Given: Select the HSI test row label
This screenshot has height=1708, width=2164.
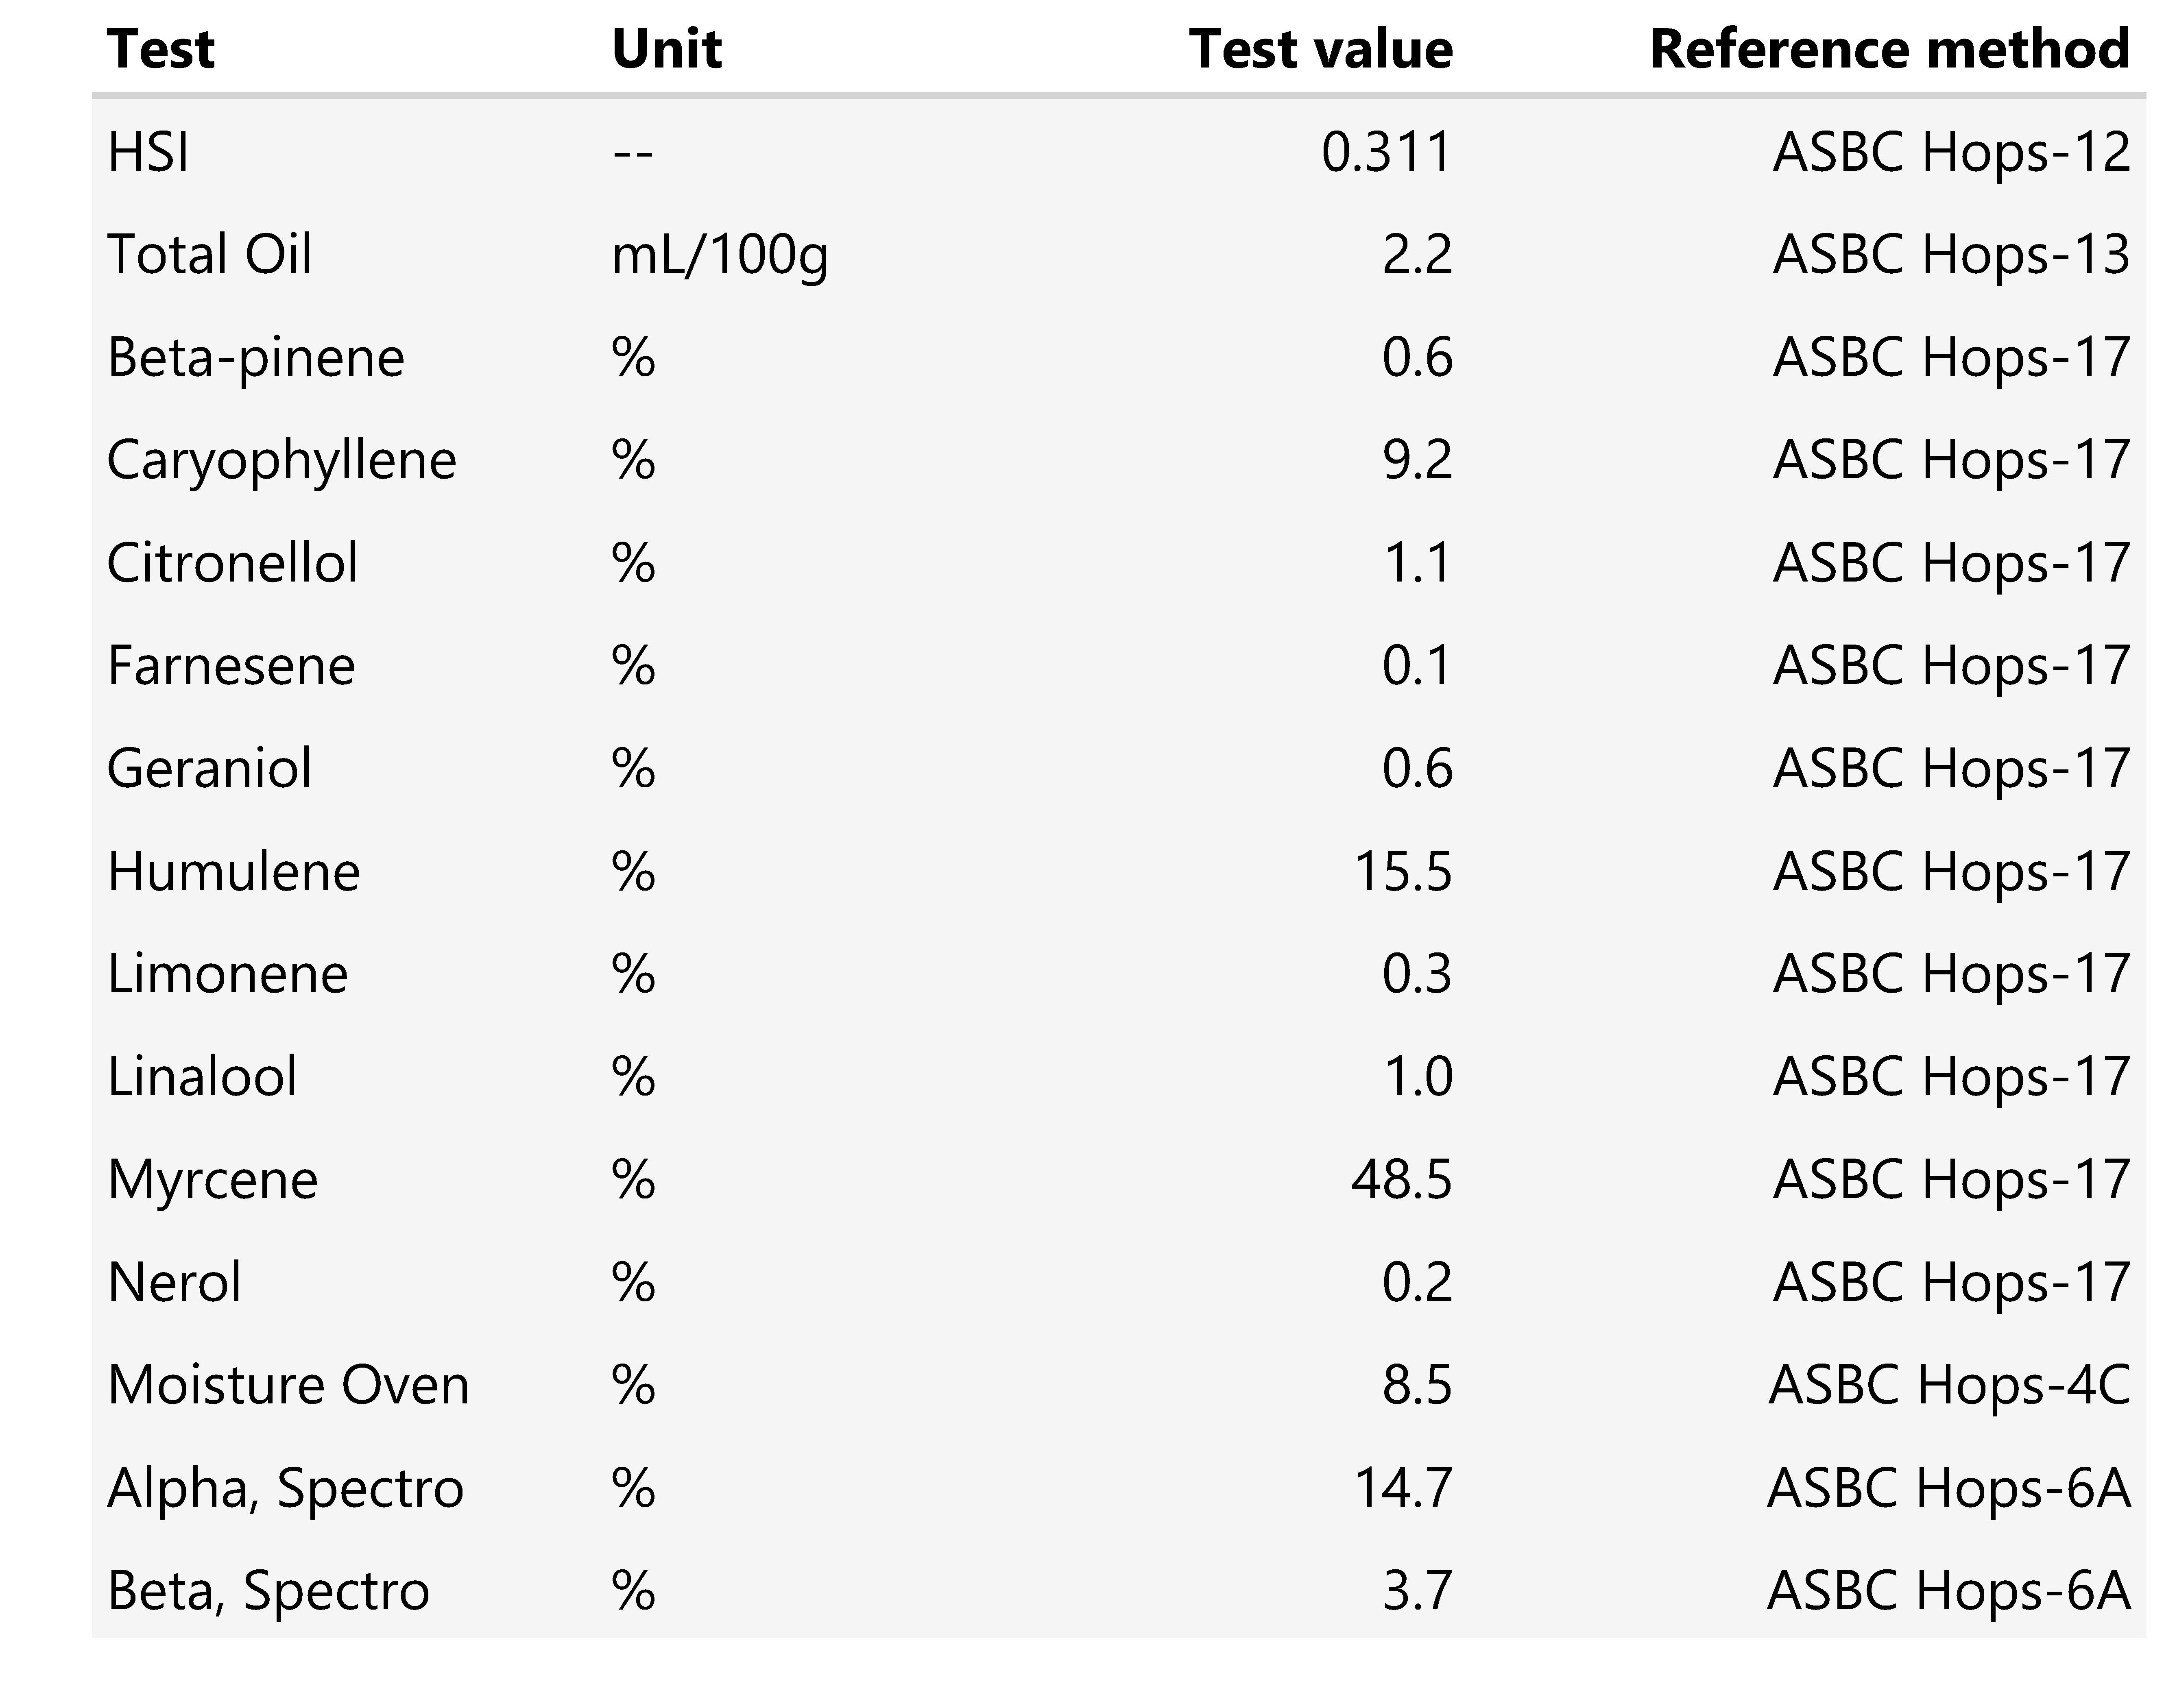Looking at the screenshot, I should pyautogui.click(x=148, y=153).
